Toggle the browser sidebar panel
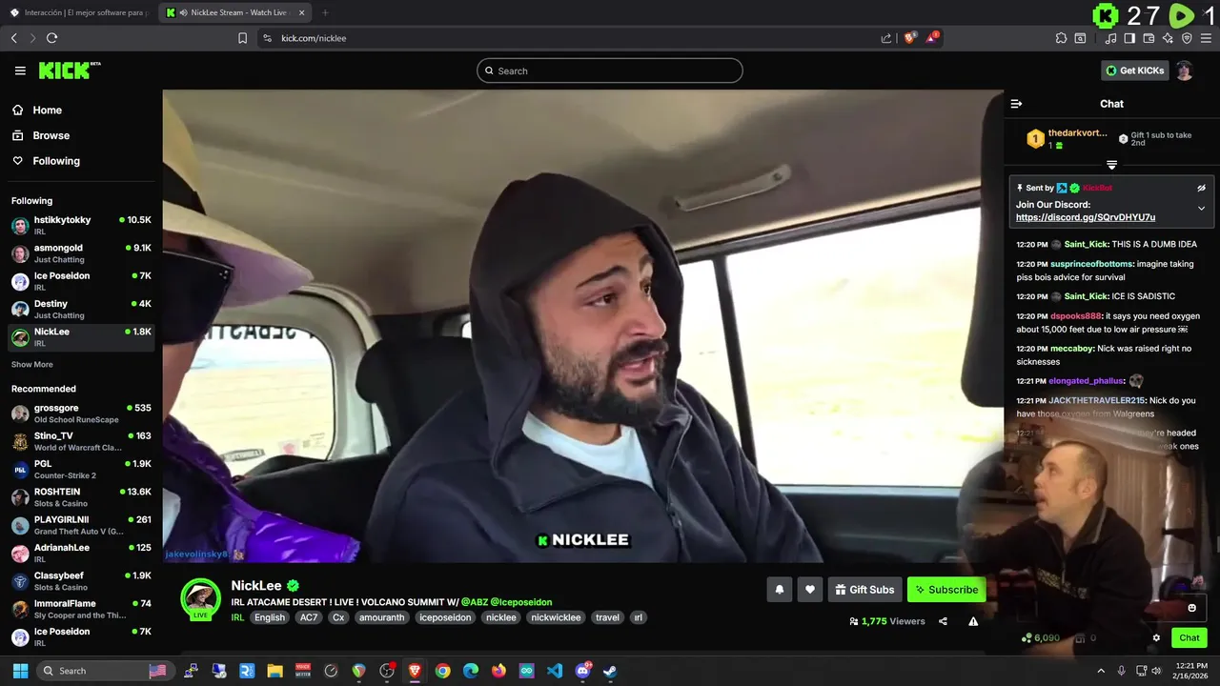Viewport: 1220px width, 686px height. coord(1129,38)
